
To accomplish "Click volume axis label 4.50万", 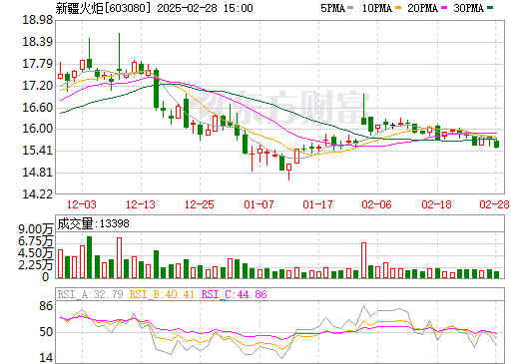I will point(36,253).
